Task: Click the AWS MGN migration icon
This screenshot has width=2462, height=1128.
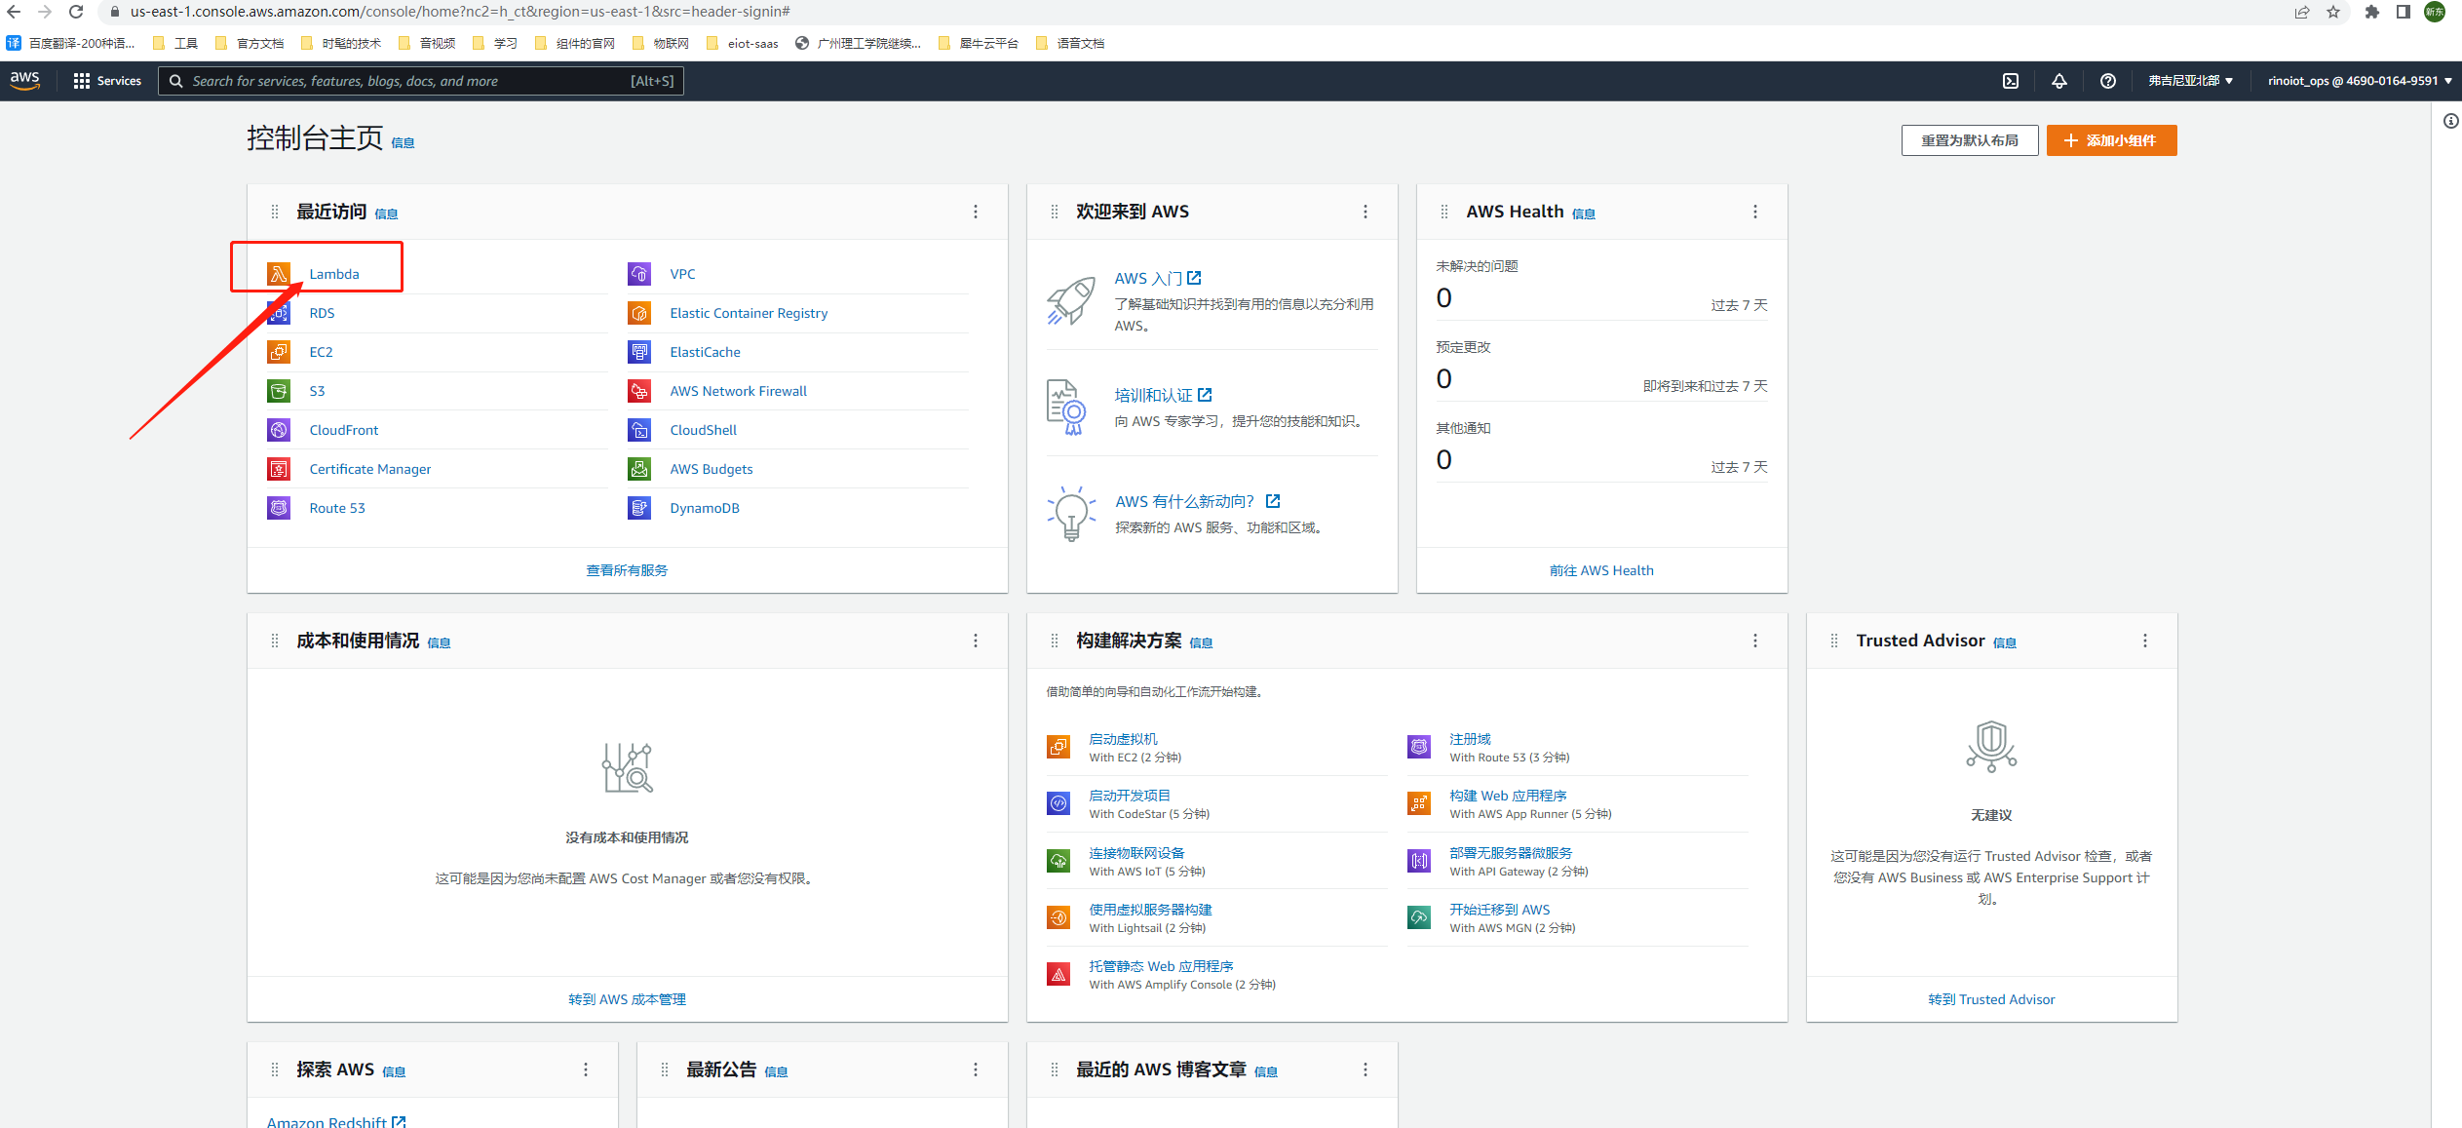Action: click(1419, 917)
